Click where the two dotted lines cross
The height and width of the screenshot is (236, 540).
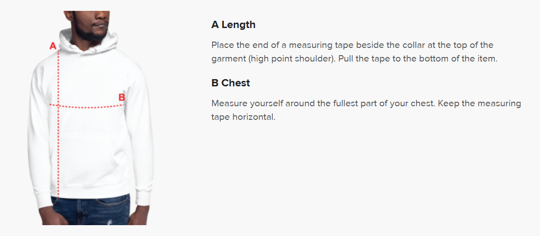[59, 105]
